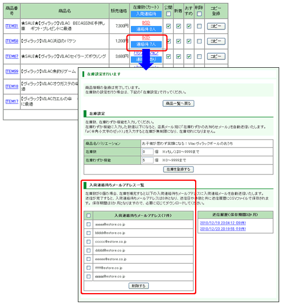Check the box in the last email row

click(x=89, y=276)
